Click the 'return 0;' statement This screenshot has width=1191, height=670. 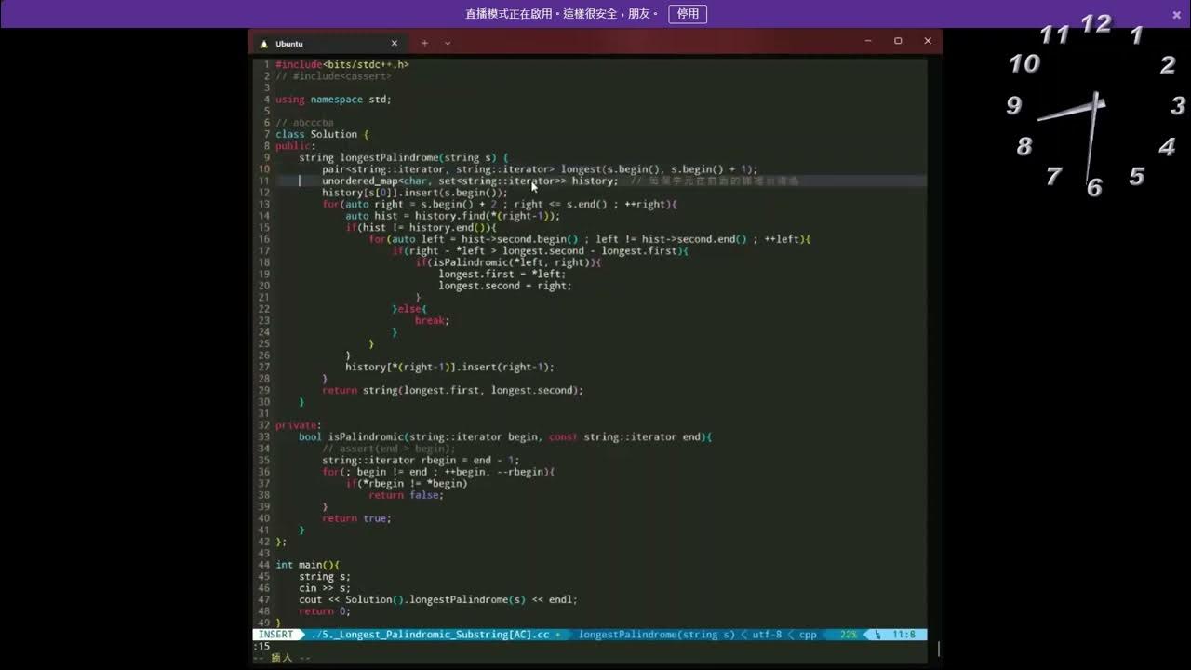325,611
